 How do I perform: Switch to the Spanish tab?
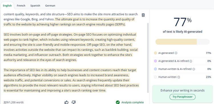pos(35,6)
